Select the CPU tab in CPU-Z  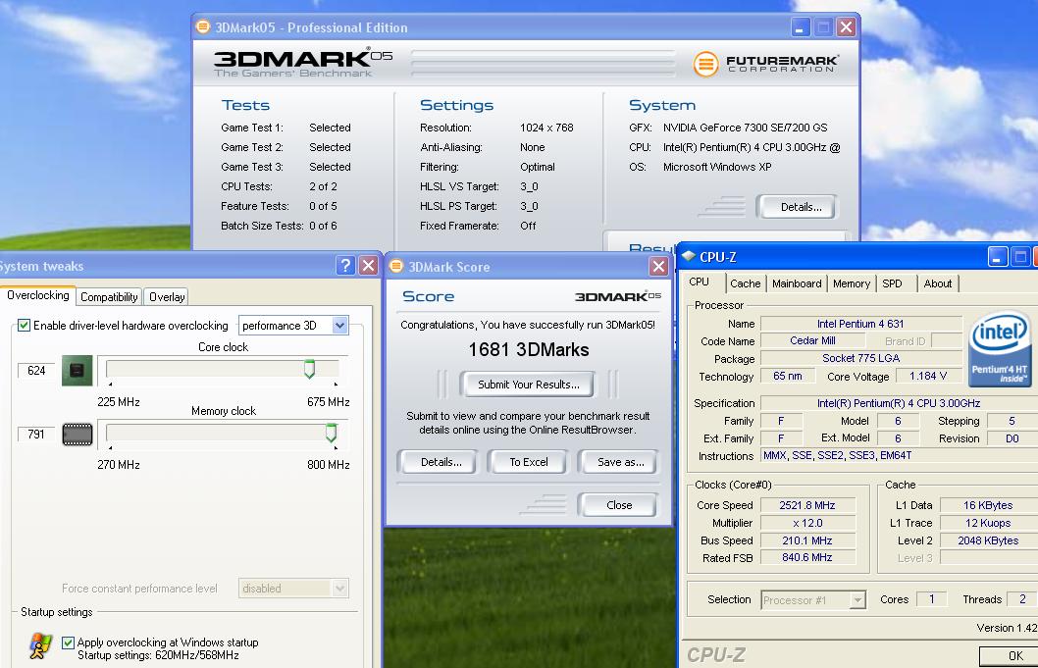tap(700, 282)
